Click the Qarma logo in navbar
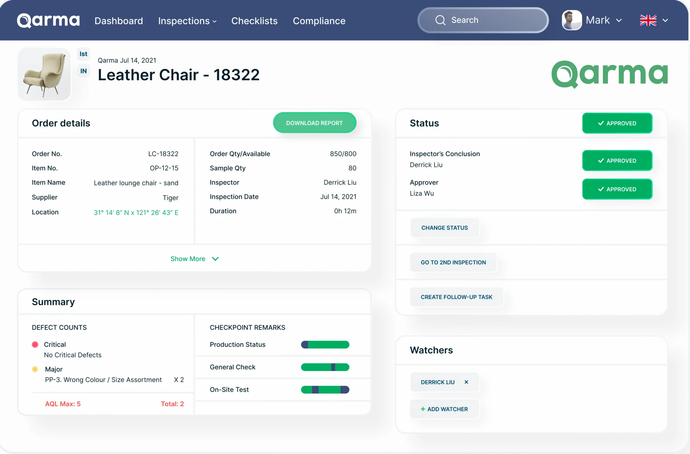This screenshot has height=454, width=690. 48,20
